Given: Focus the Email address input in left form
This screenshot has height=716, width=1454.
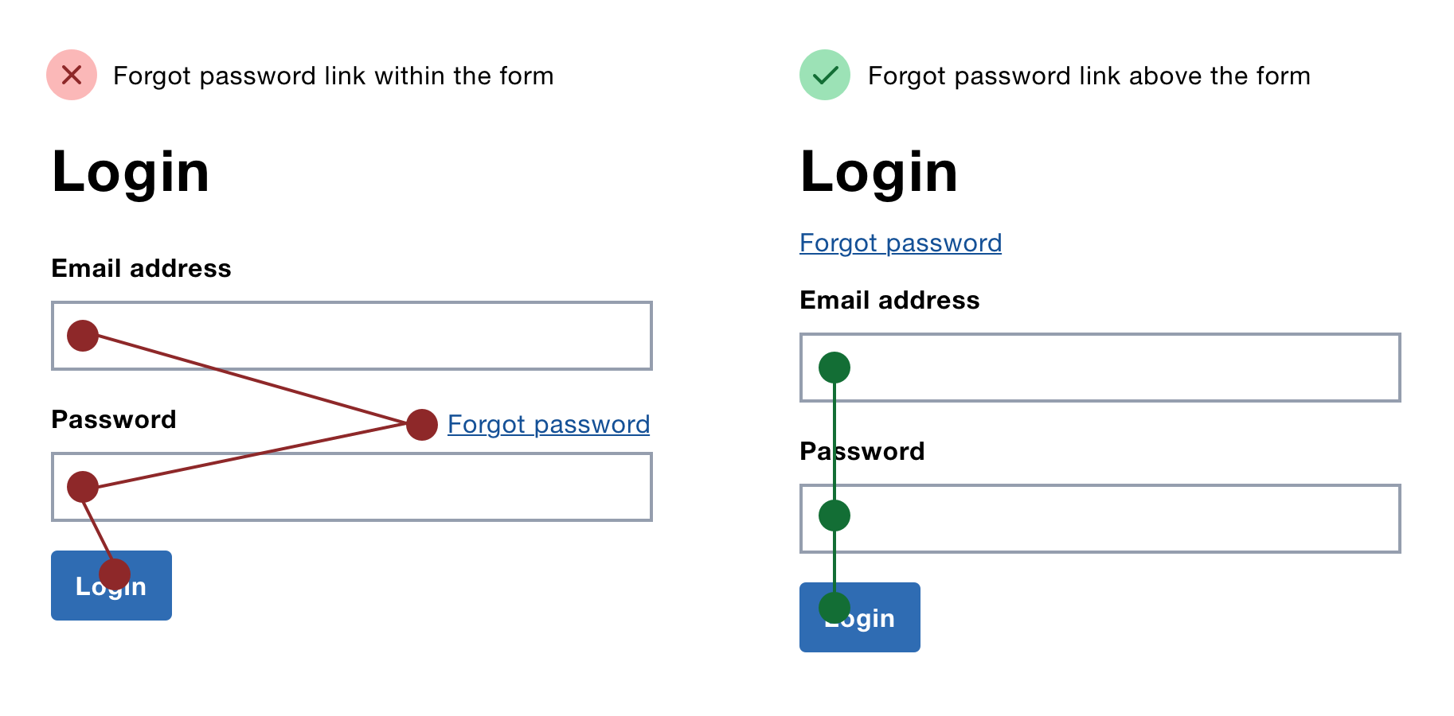Looking at the screenshot, I should (352, 336).
